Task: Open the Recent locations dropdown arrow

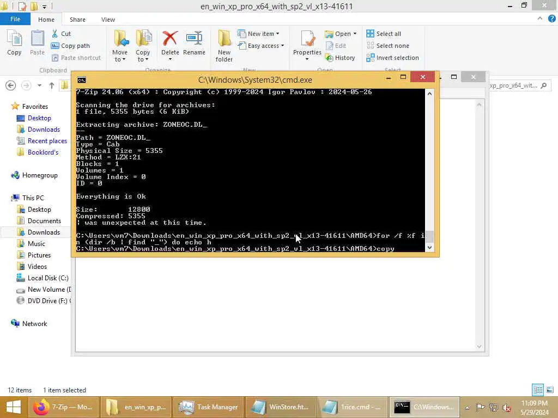Action: pyautogui.click(x=39, y=85)
